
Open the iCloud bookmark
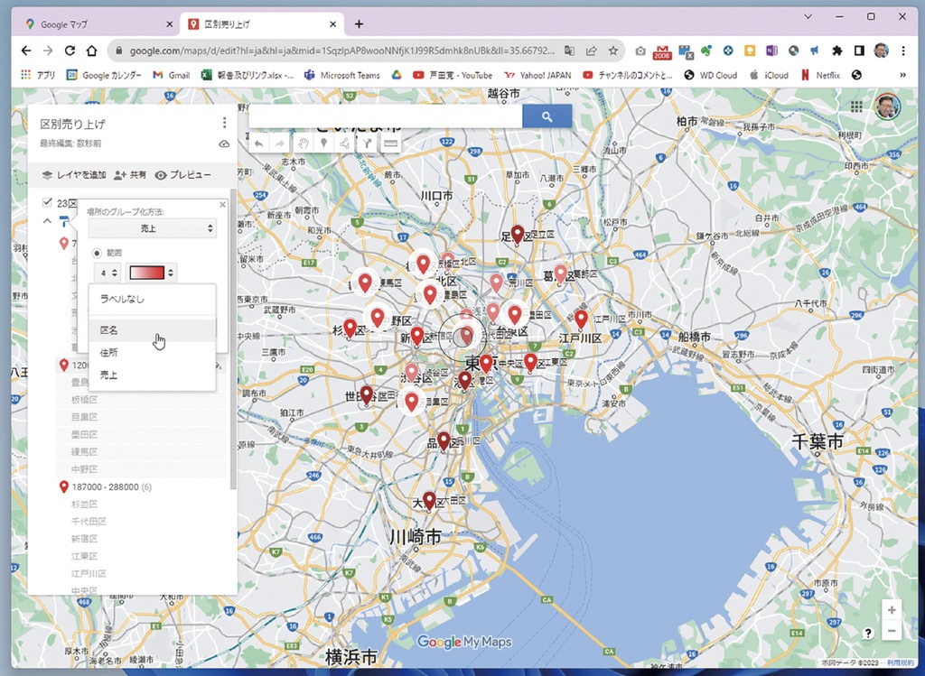tap(770, 75)
